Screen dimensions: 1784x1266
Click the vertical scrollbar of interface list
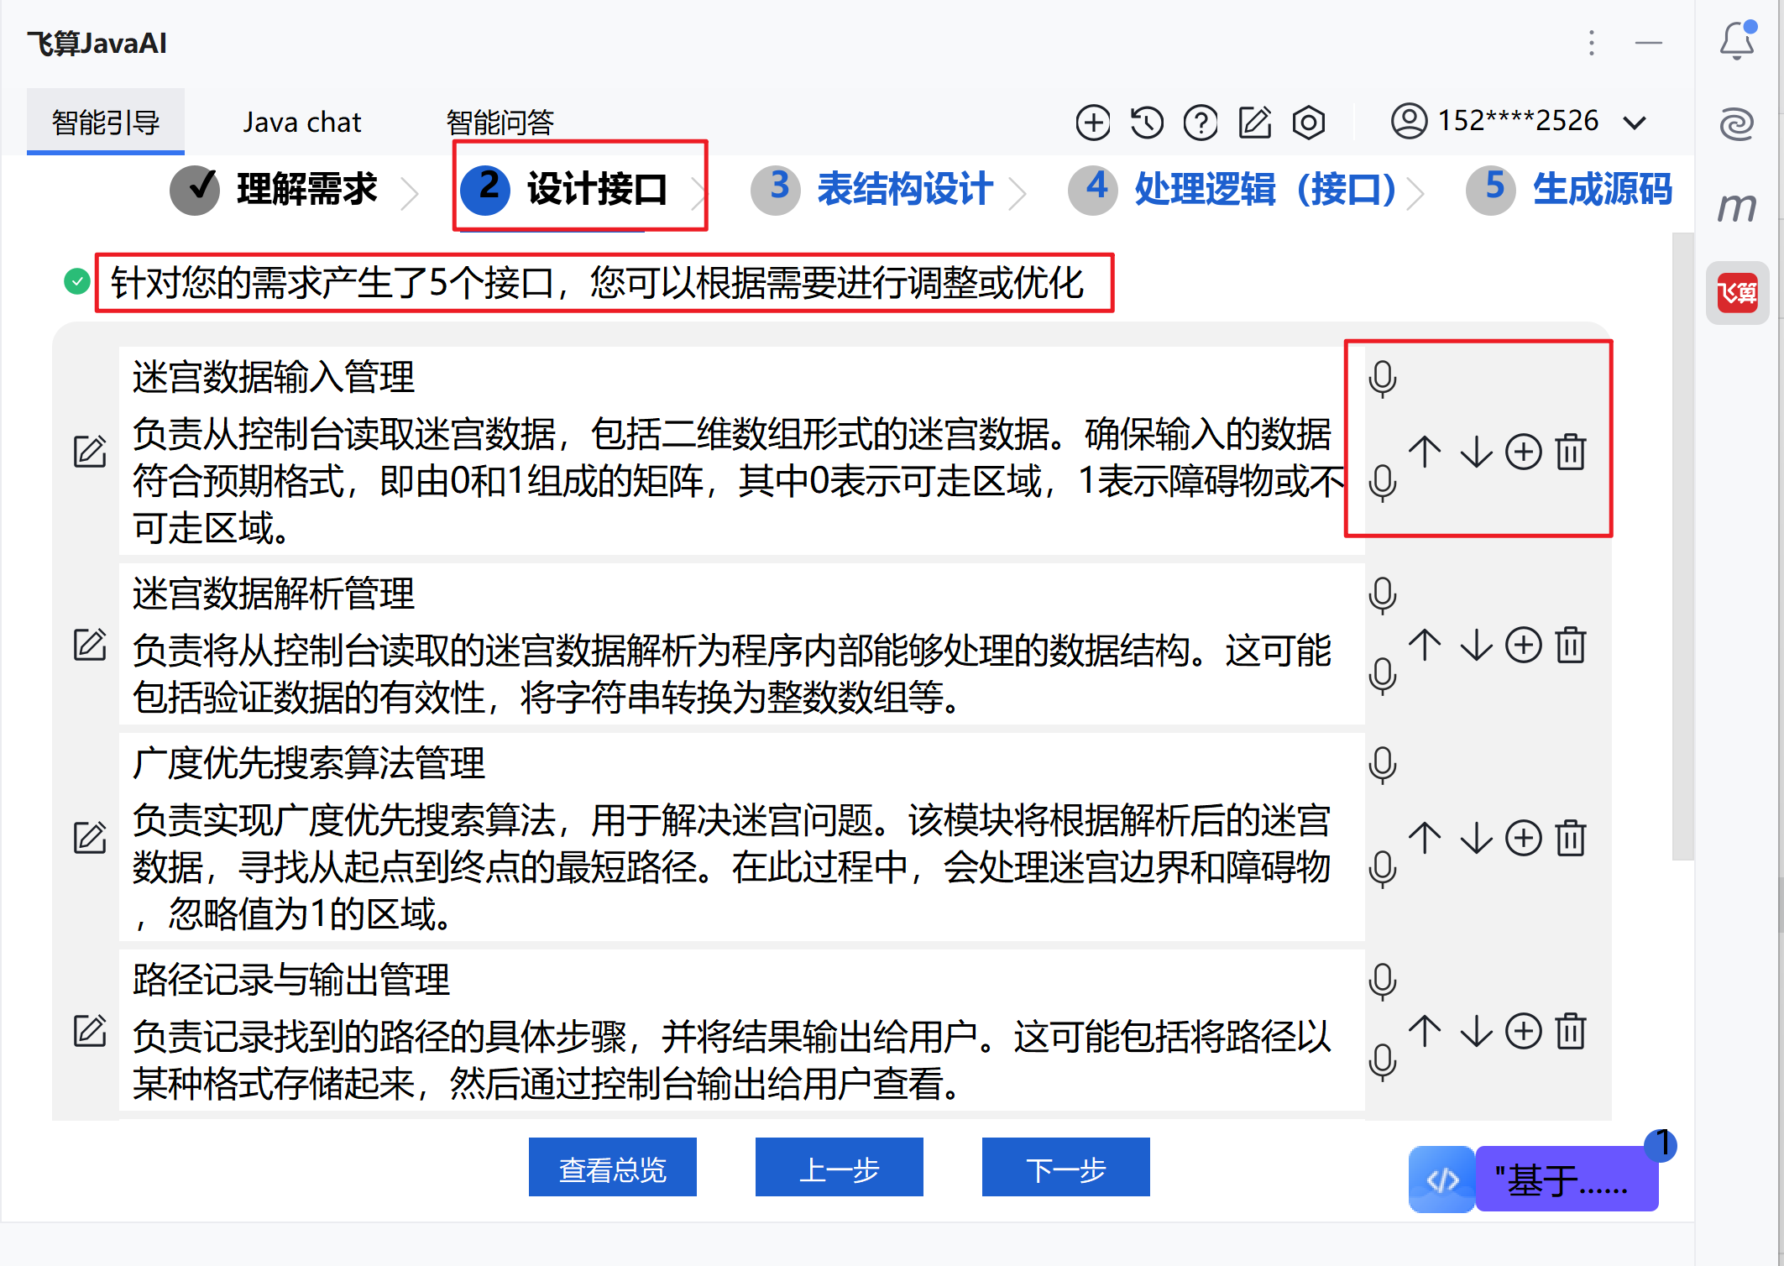1682,546
